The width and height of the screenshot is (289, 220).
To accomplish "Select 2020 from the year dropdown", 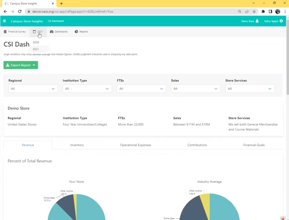I will tap(36, 42).
